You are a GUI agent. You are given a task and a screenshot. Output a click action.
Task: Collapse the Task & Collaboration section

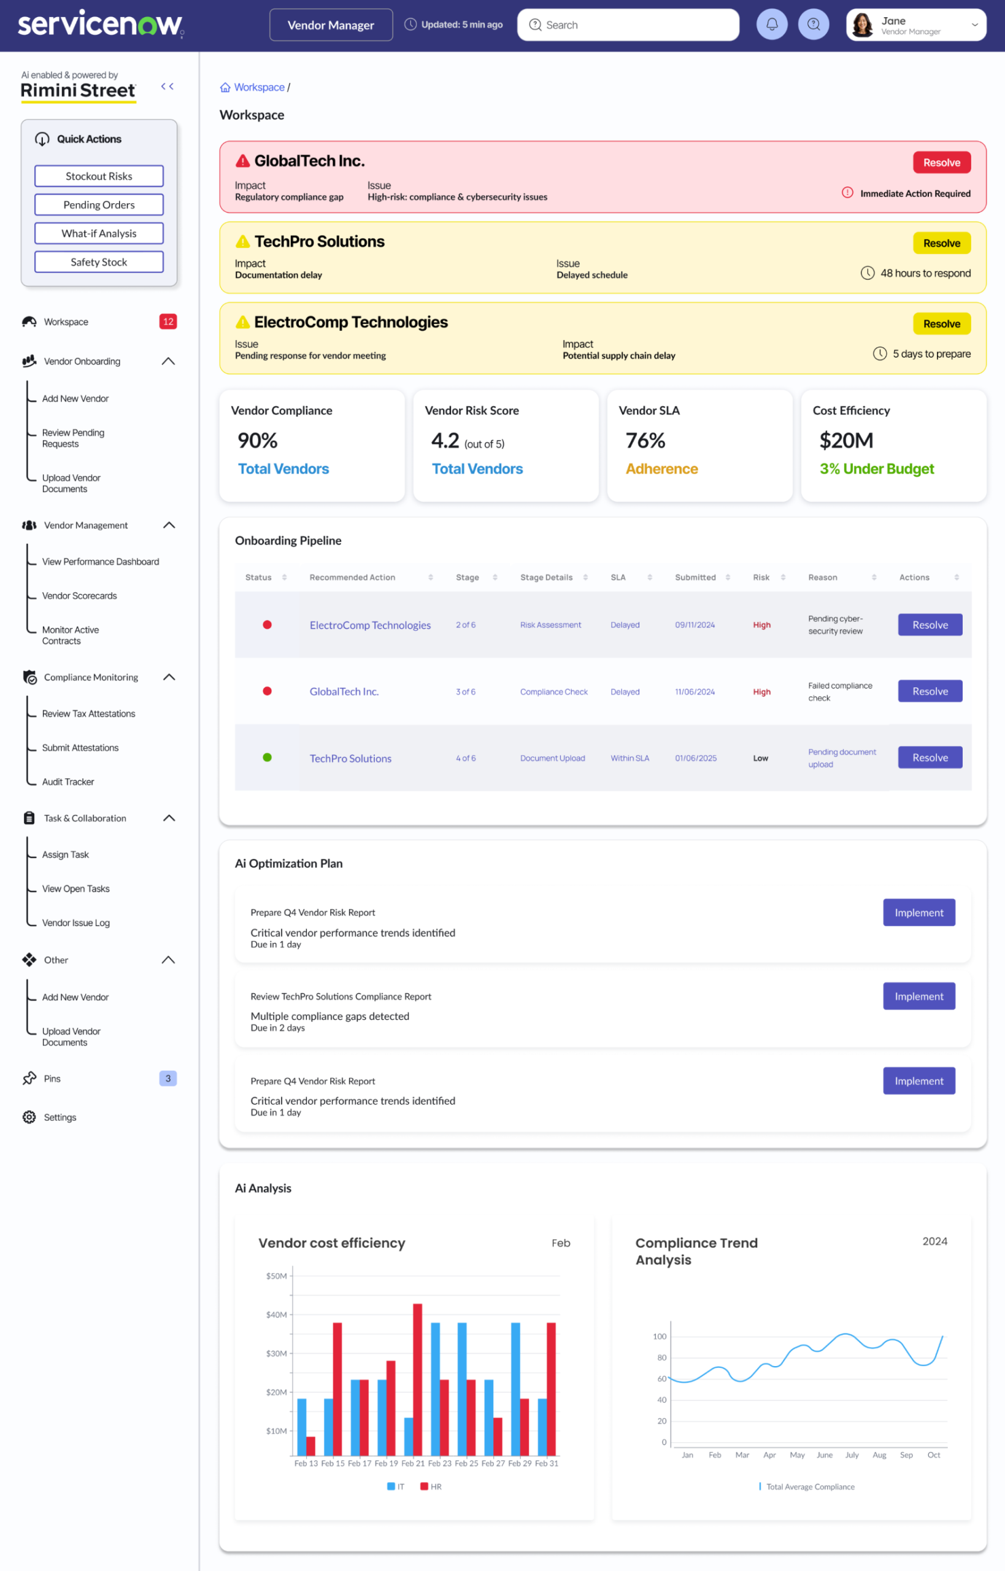tap(169, 818)
